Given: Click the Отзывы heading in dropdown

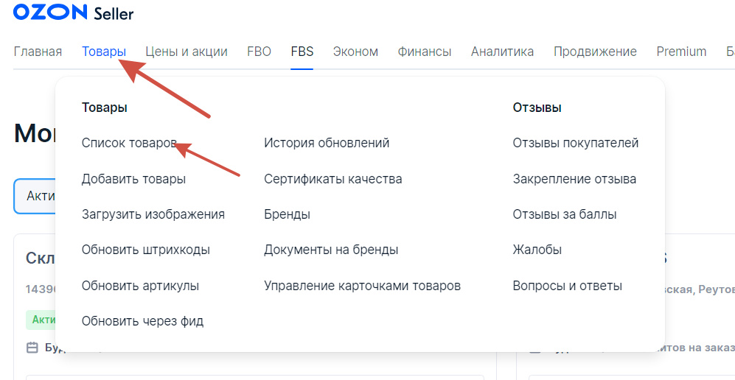Looking at the screenshot, I should point(537,108).
